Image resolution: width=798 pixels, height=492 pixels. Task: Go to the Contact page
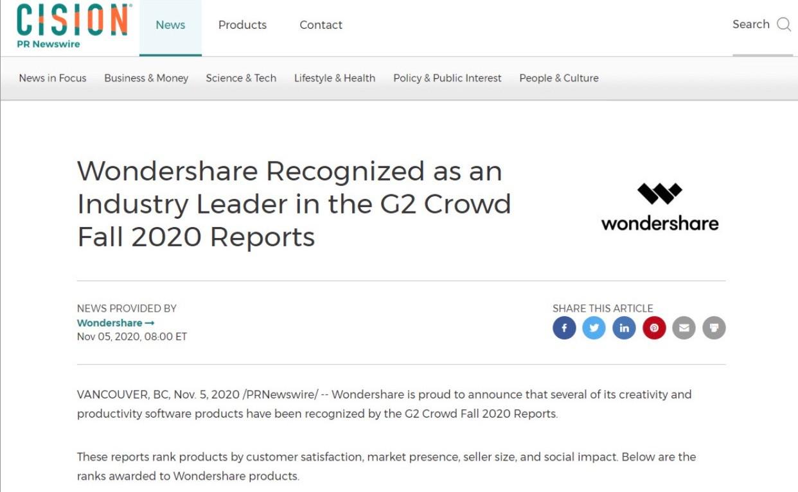click(x=321, y=25)
